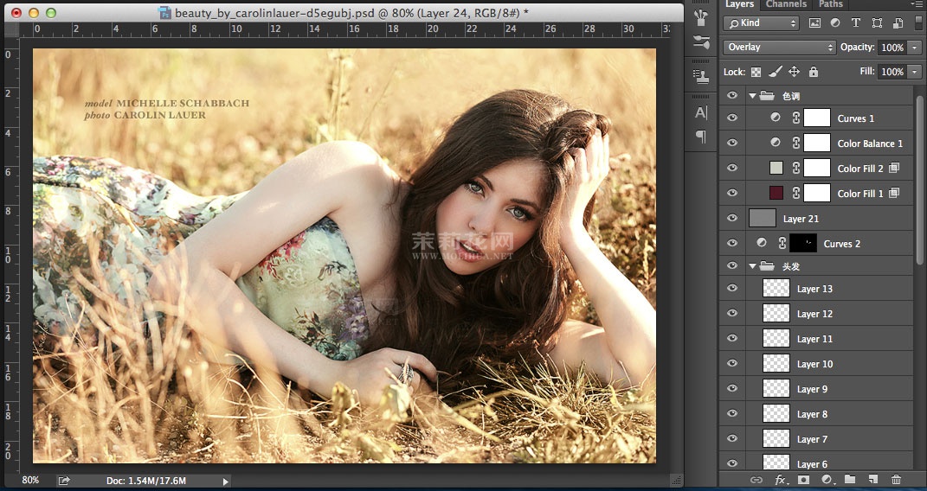Image resolution: width=927 pixels, height=491 pixels.
Task: Filter layers by type layers icon
Action: [x=855, y=23]
